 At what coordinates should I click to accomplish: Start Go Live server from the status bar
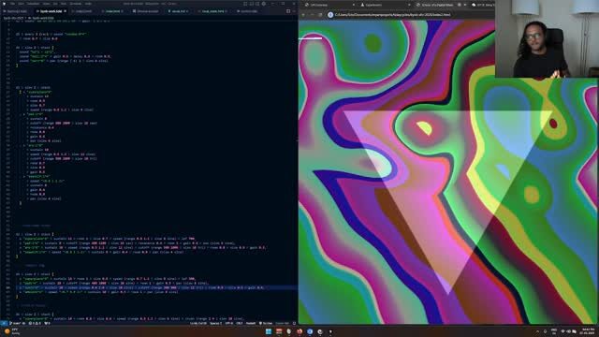point(266,323)
